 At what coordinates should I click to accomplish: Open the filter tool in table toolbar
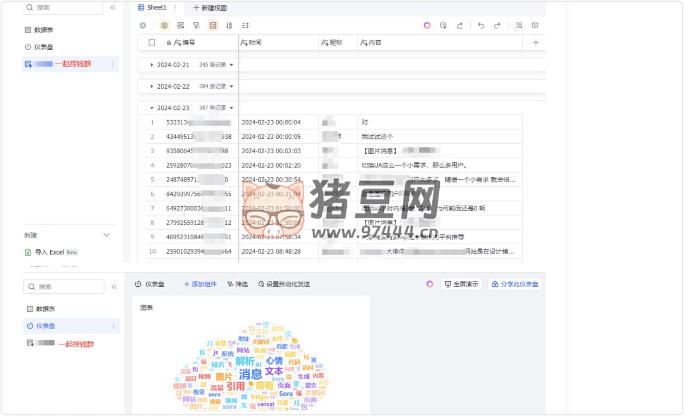(x=196, y=25)
